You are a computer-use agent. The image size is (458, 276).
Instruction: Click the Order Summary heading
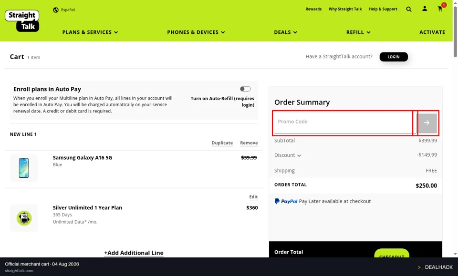[x=302, y=102]
